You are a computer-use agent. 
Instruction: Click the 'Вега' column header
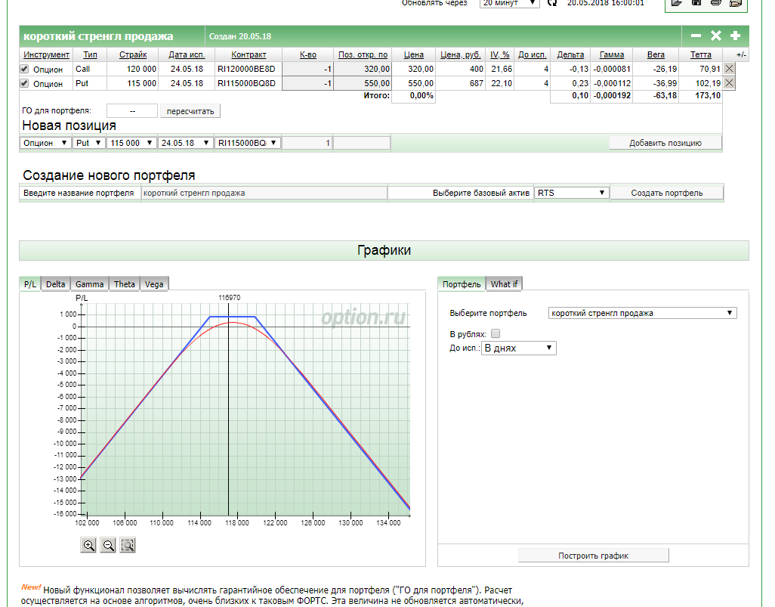pos(656,54)
